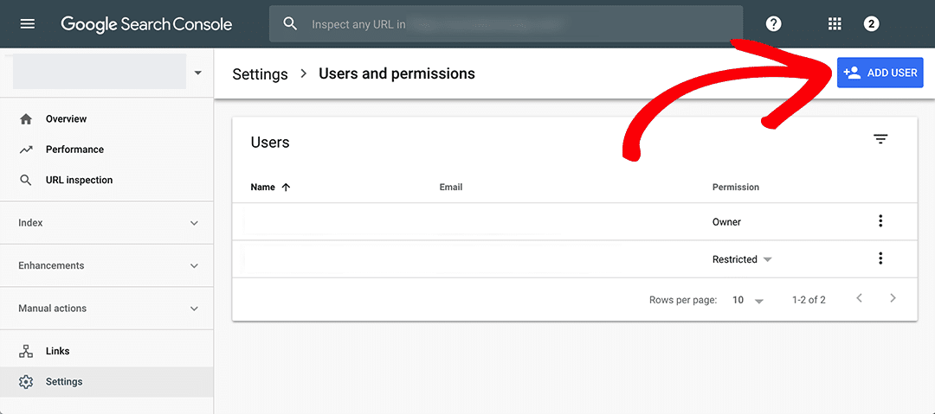Click the Owner permission cell
The width and height of the screenshot is (935, 414).
tap(727, 222)
